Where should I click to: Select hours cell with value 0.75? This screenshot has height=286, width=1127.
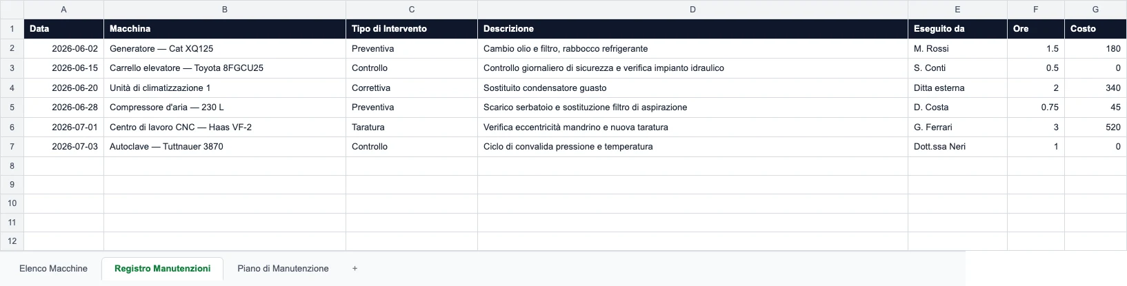pyautogui.click(x=1036, y=108)
